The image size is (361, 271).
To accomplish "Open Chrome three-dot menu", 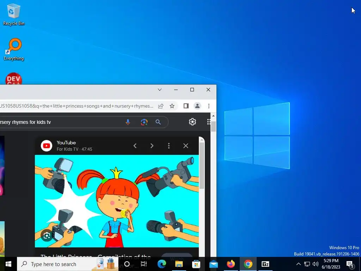I will click(209, 106).
